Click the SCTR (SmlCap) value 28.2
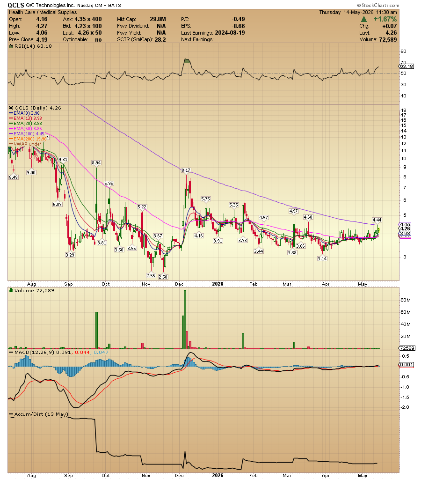 pyautogui.click(x=160, y=40)
